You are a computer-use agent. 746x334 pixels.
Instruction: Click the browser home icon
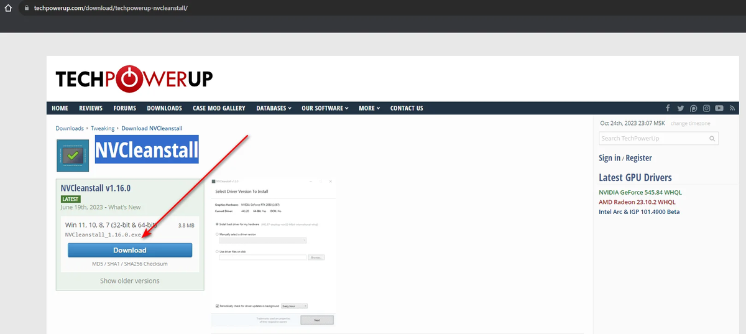[9, 9]
